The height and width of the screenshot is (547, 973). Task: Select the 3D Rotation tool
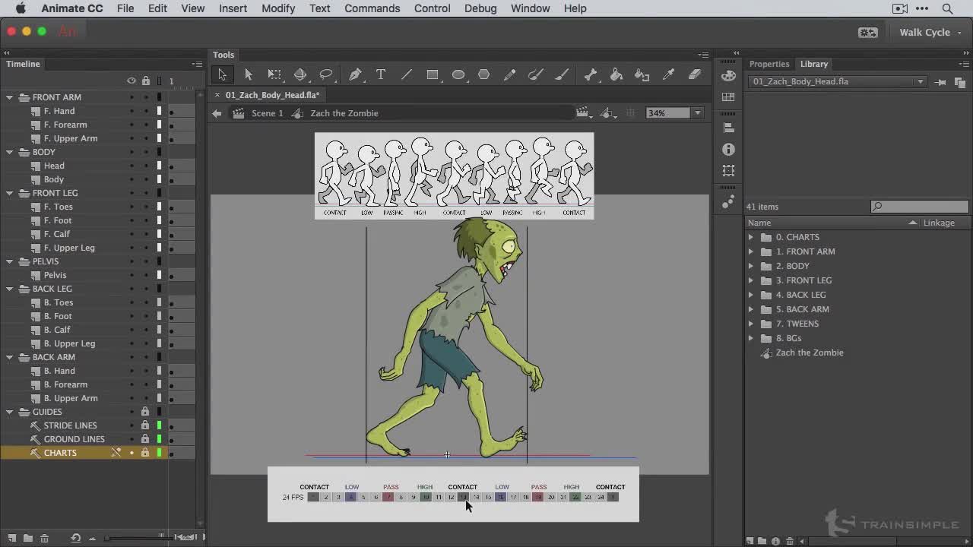point(300,74)
